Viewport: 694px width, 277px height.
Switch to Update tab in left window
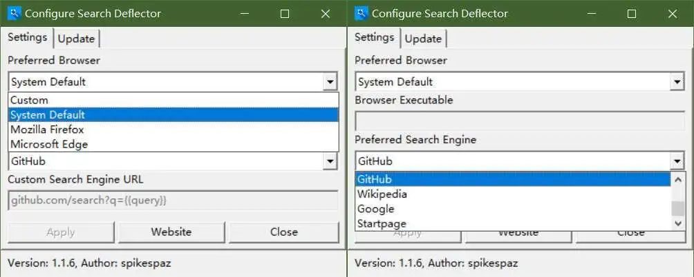[76, 39]
